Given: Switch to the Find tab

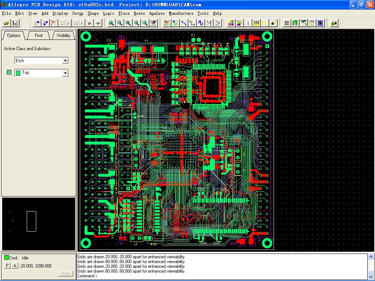Looking at the screenshot, I should 38,35.
